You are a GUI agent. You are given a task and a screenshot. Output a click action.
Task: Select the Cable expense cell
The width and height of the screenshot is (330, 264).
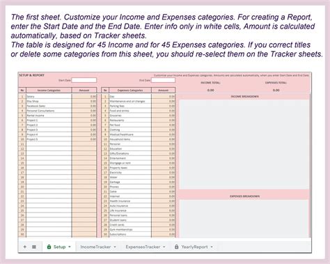pyautogui.click(x=130, y=192)
